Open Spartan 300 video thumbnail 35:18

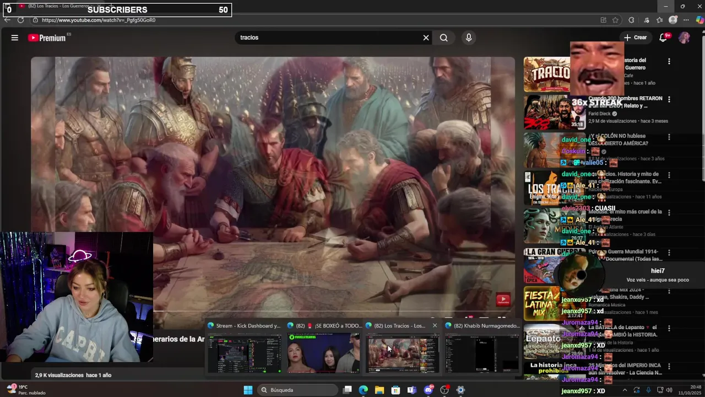tap(554, 112)
